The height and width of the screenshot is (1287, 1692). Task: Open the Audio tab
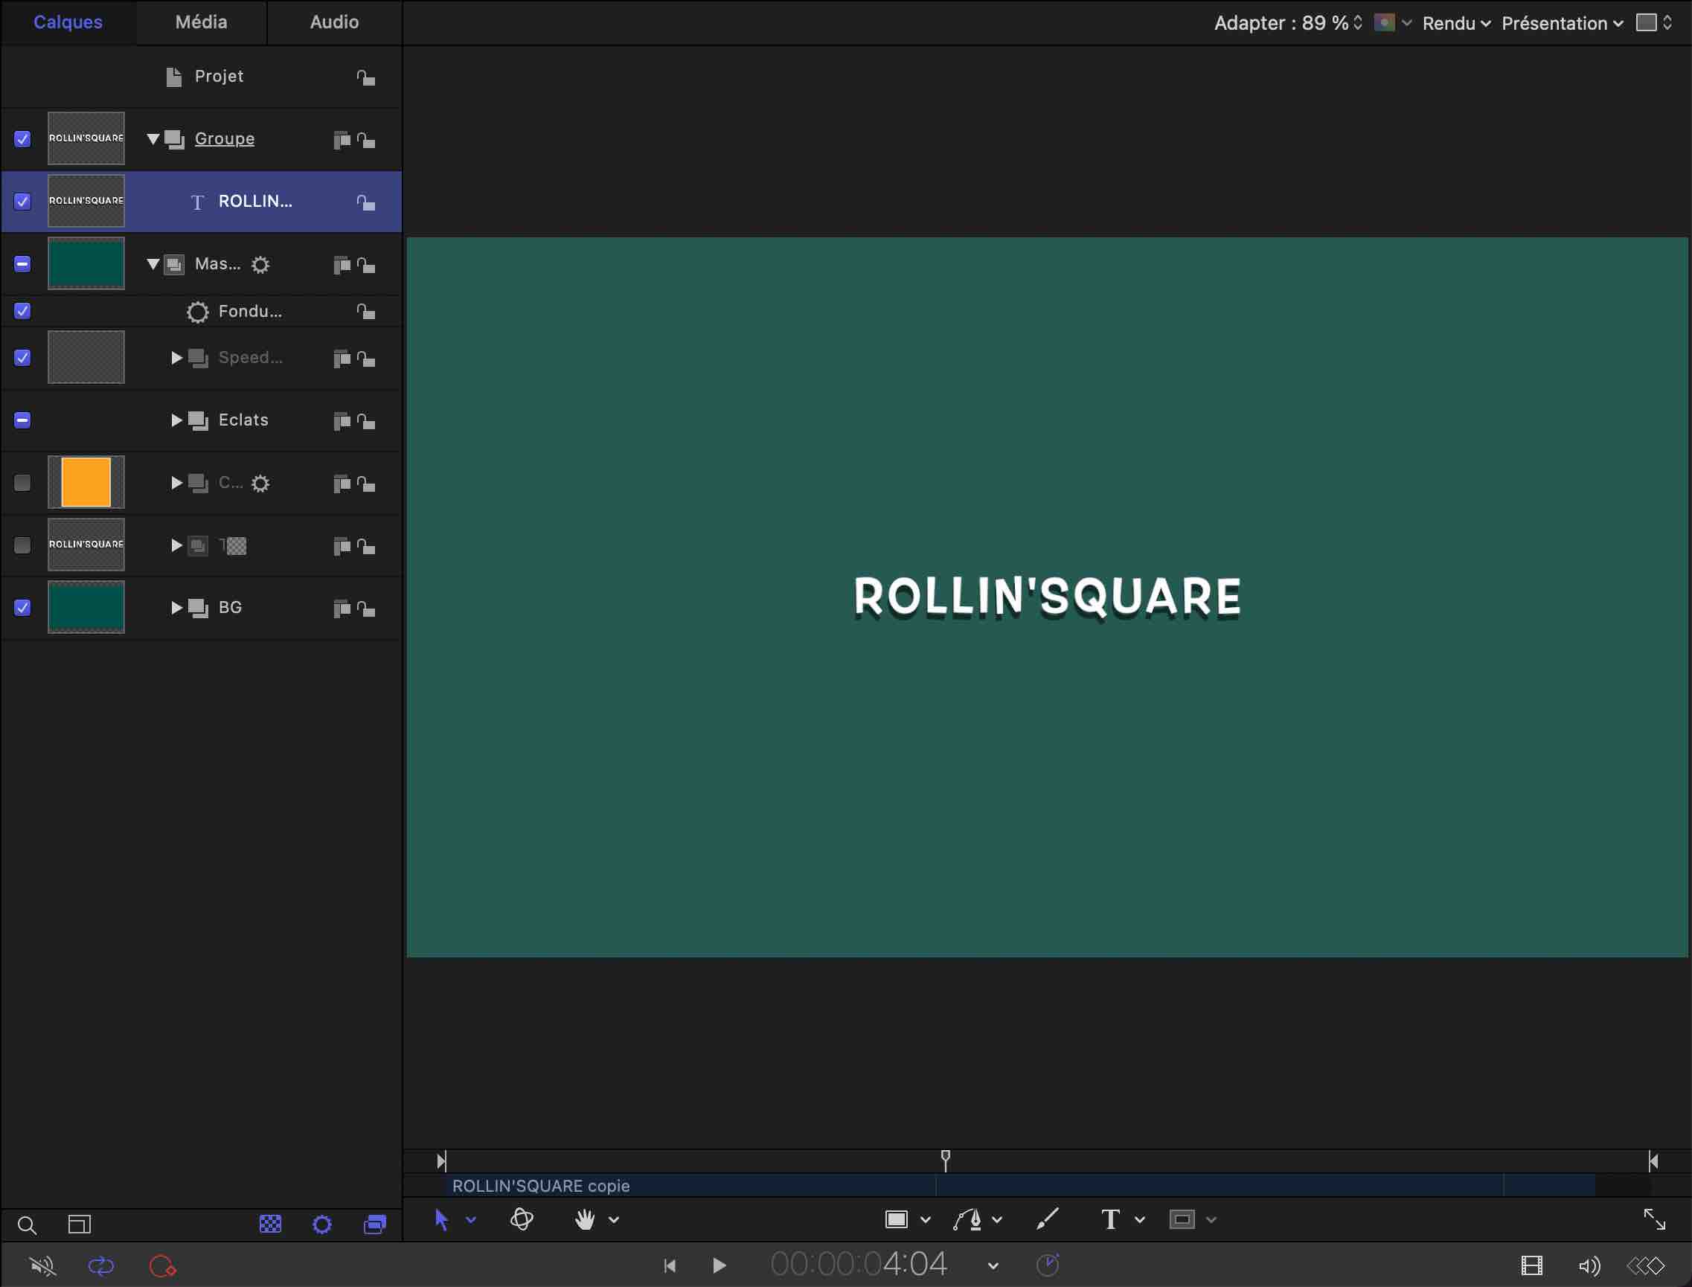click(334, 22)
